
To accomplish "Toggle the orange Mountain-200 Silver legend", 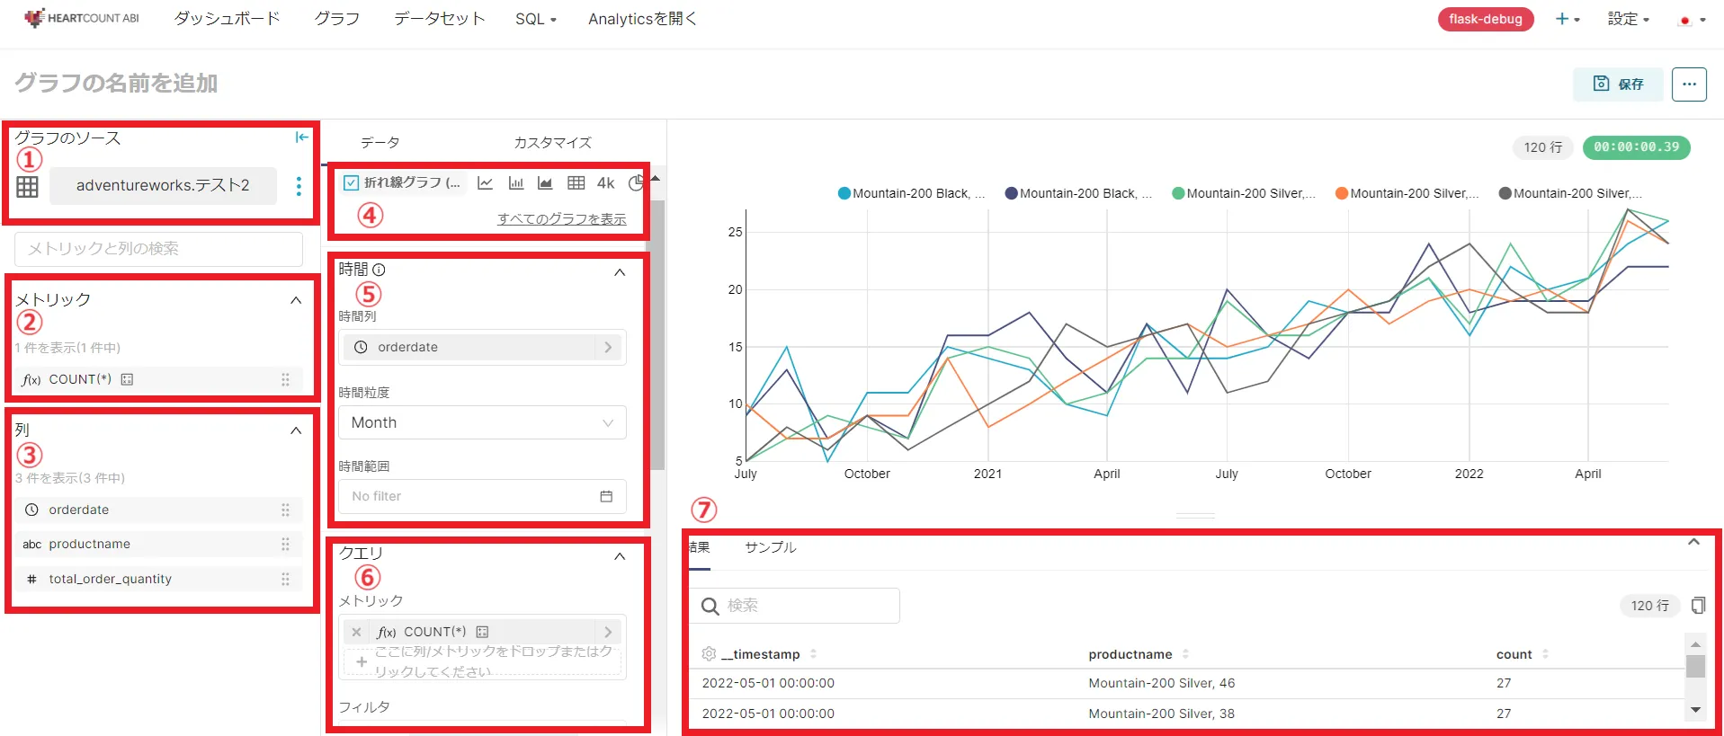I will pyautogui.click(x=1407, y=193).
